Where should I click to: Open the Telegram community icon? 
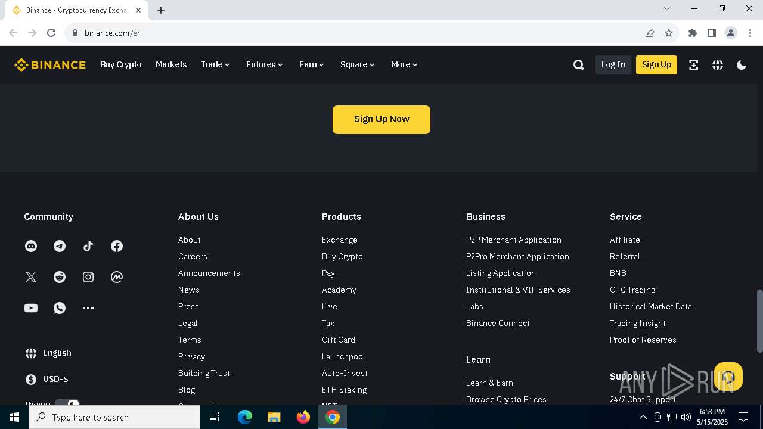[60, 246]
